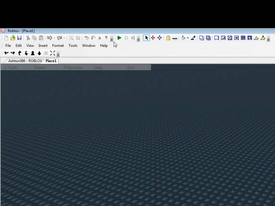Select the Hinge tool icon

(256, 38)
